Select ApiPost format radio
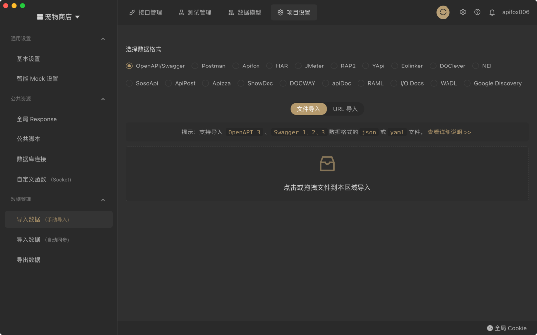Image resolution: width=537 pixels, height=335 pixels. tap(168, 83)
